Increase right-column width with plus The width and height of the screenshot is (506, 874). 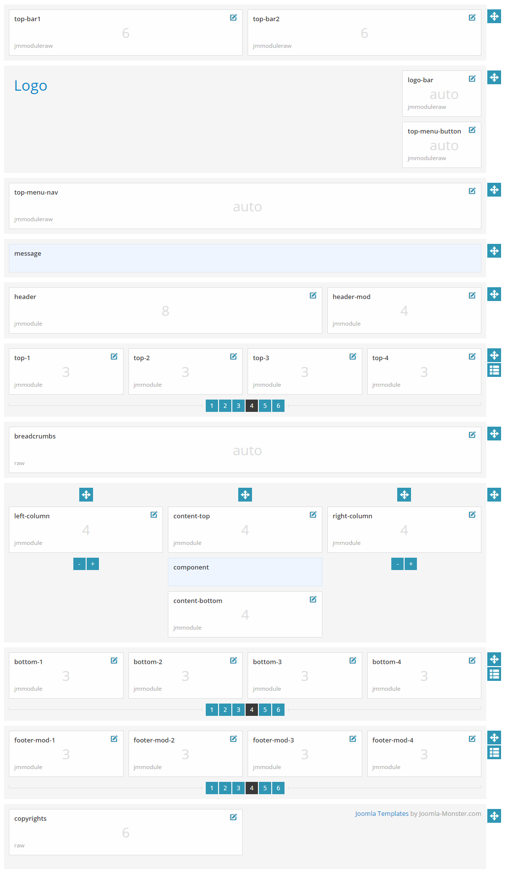(411, 564)
